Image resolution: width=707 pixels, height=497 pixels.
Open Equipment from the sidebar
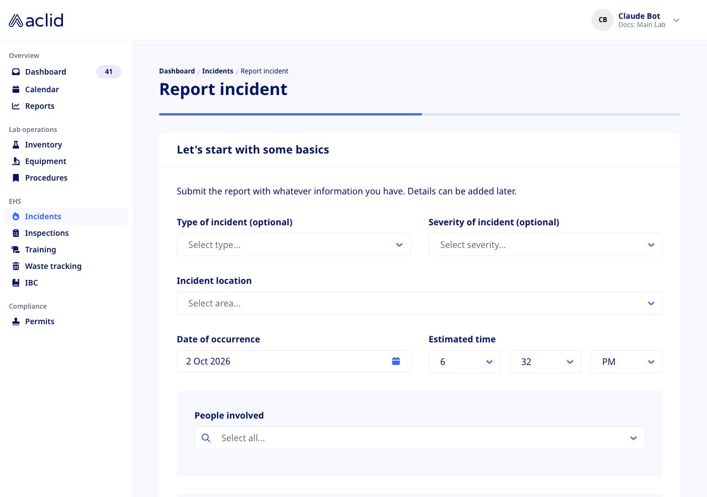coord(66,161)
